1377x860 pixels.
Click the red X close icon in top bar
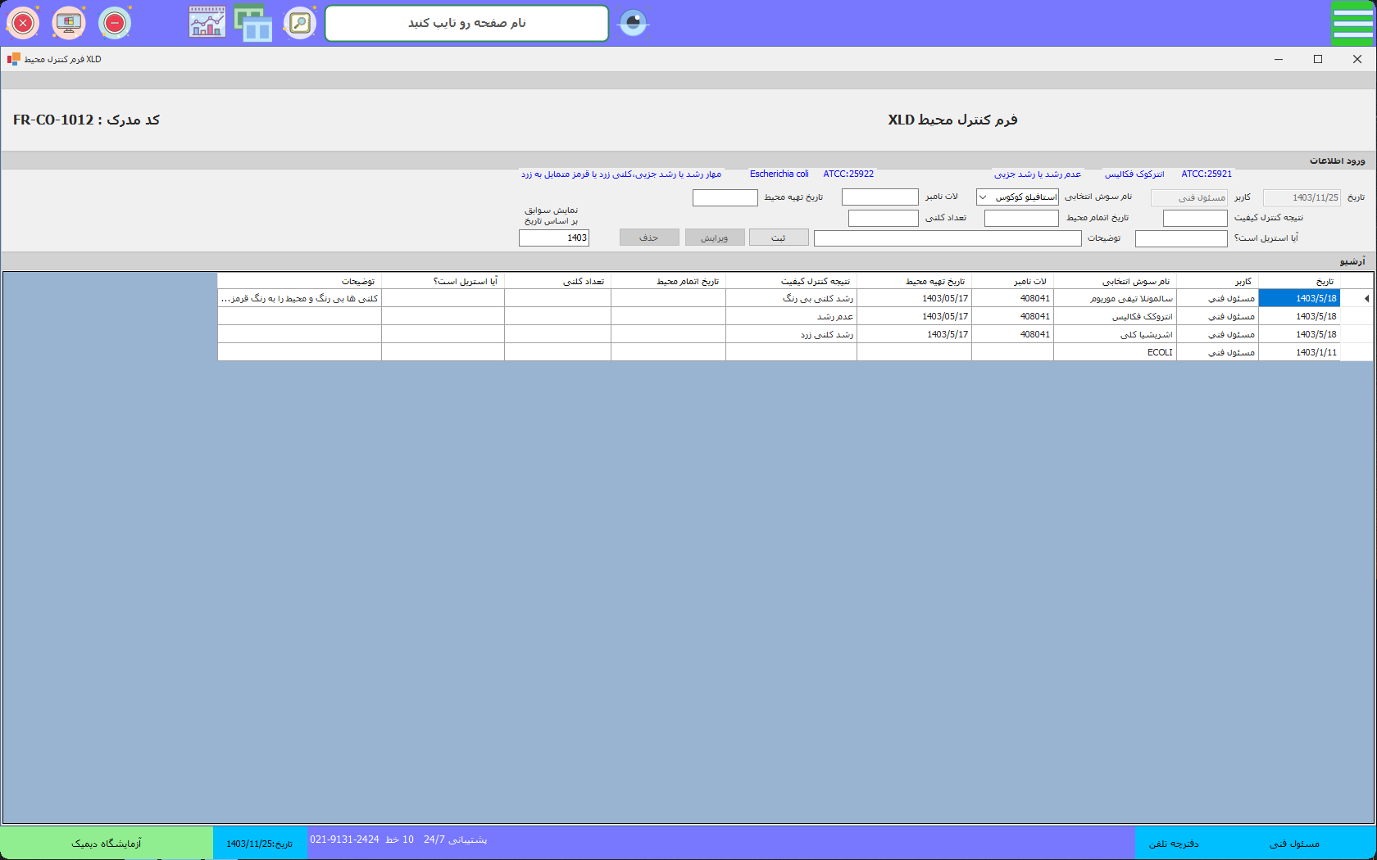tap(23, 23)
